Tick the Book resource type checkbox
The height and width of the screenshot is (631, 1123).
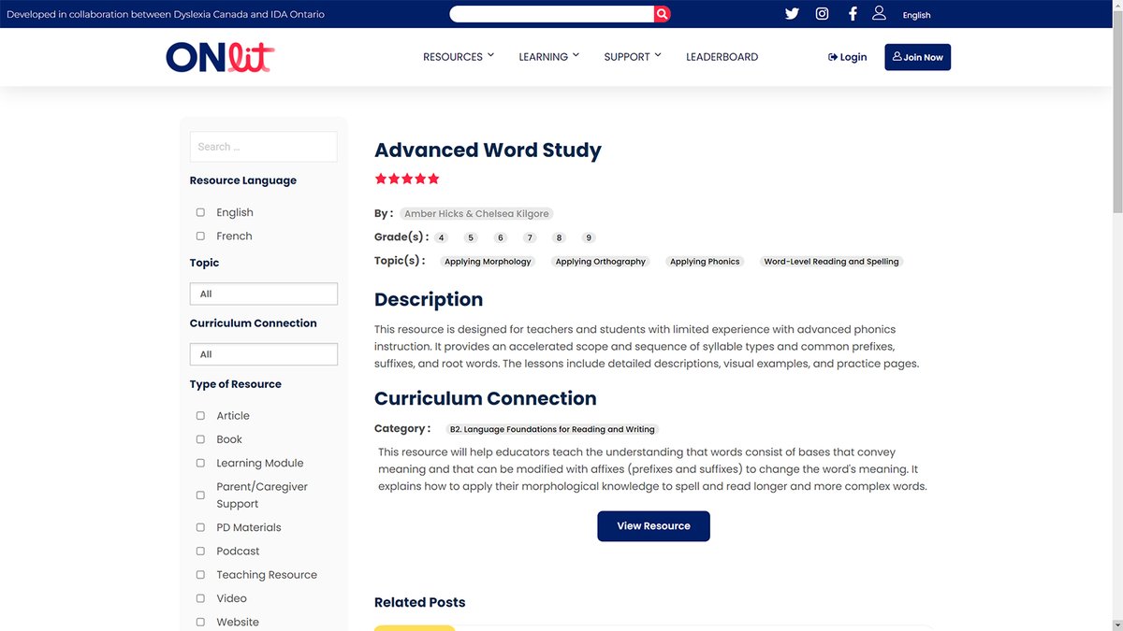(200, 439)
